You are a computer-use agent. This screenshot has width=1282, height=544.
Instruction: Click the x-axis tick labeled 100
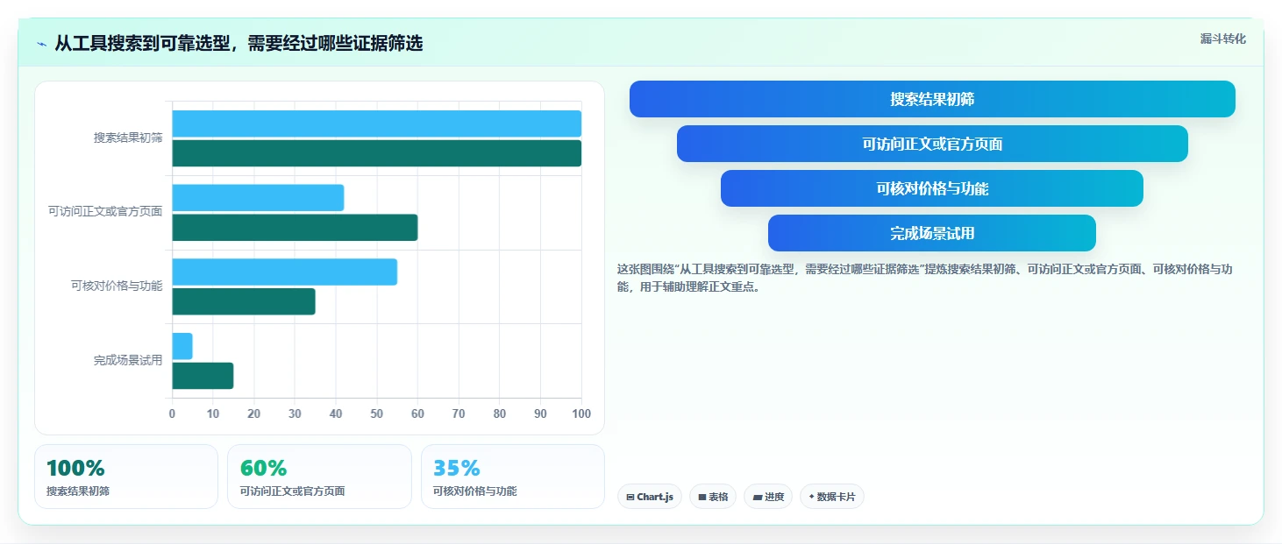point(580,413)
